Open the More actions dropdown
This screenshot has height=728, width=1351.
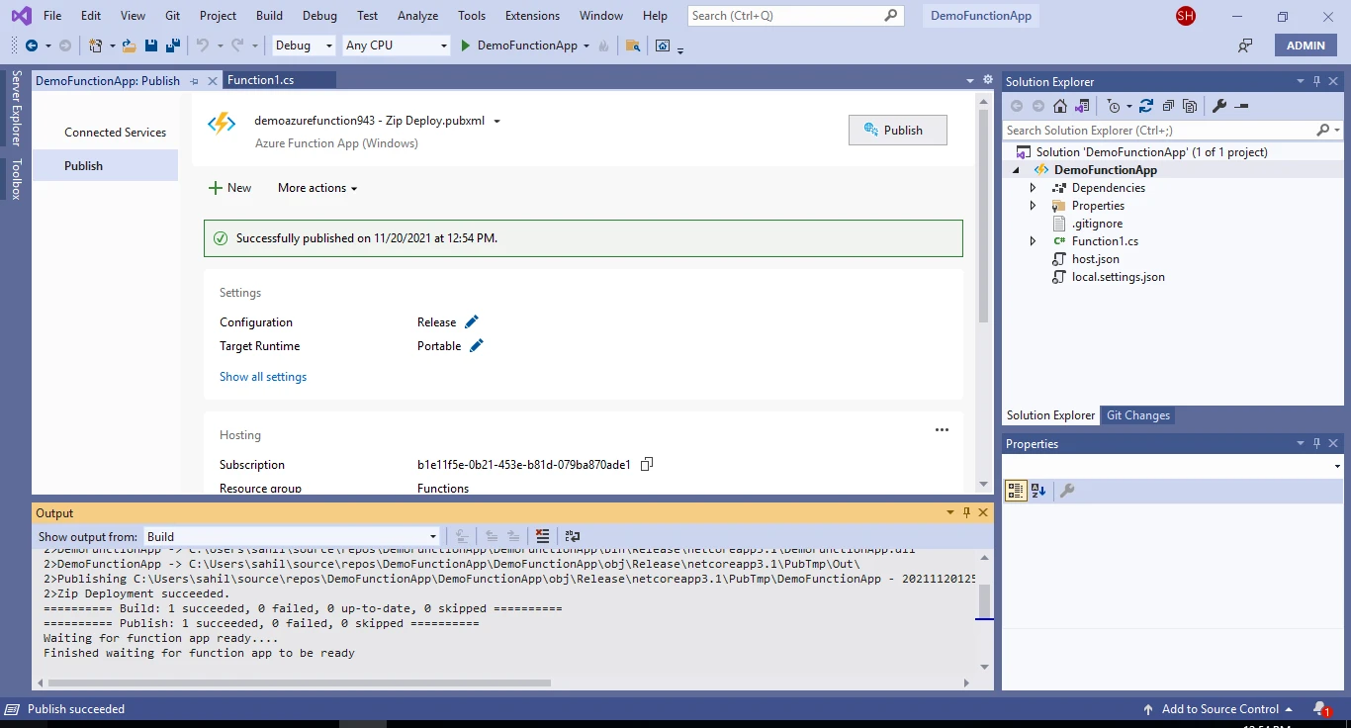tap(316, 188)
